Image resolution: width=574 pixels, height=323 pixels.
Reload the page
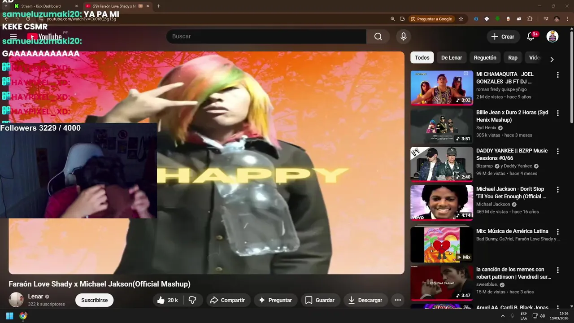click(28, 19)
